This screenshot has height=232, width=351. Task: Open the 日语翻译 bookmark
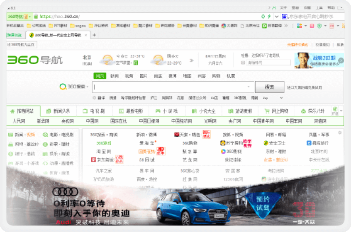[x=272, y=26]
